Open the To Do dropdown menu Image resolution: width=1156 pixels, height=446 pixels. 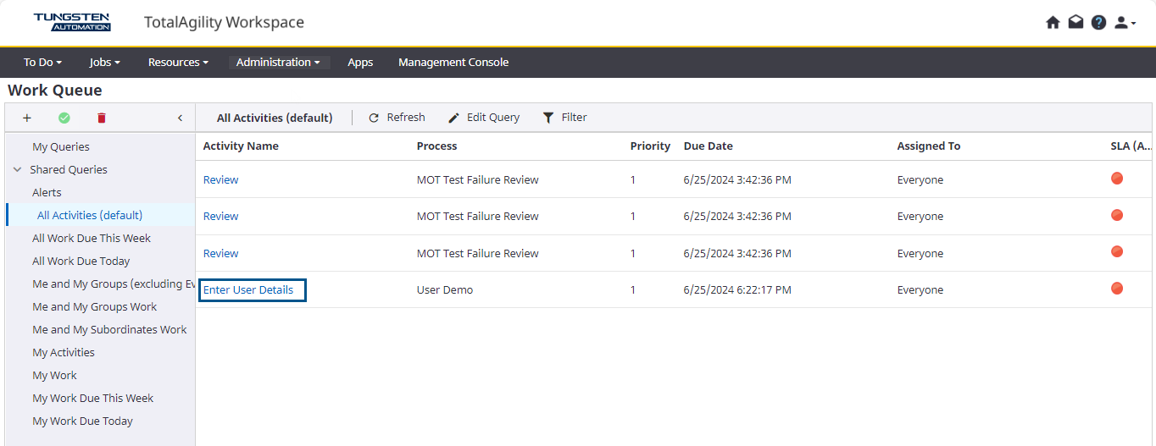[x=42, y=62]
